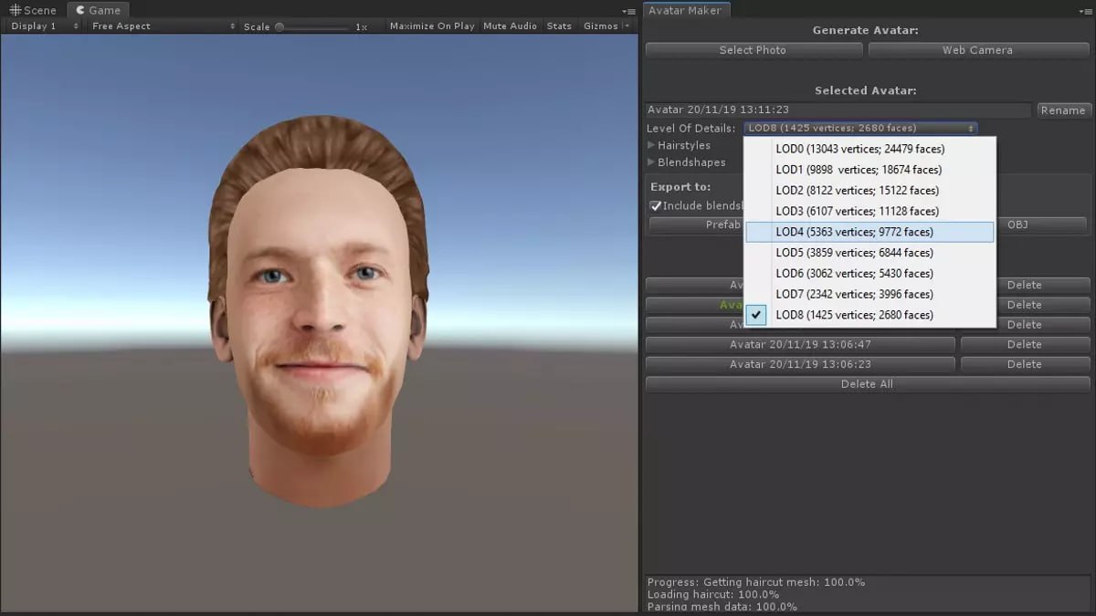Image resolution: width=1096 pixels, height=616 pixels.
Task: Open the Web Camera capture
Action: tap(978, 50)
